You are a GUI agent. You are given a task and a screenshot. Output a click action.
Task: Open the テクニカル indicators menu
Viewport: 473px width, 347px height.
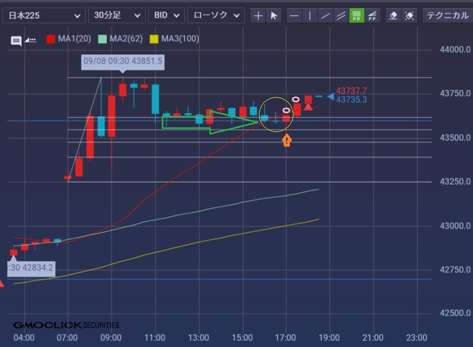(447, 16)
